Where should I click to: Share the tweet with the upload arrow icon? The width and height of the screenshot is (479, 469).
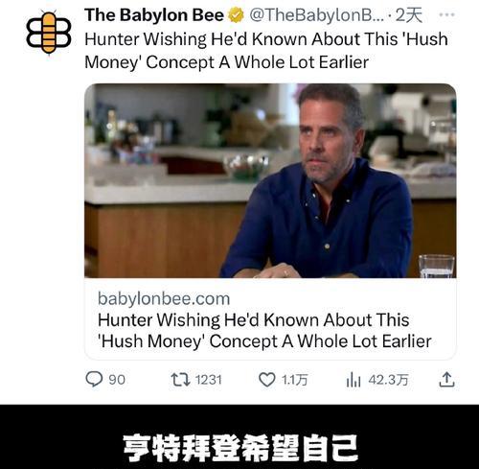point(446,380)
